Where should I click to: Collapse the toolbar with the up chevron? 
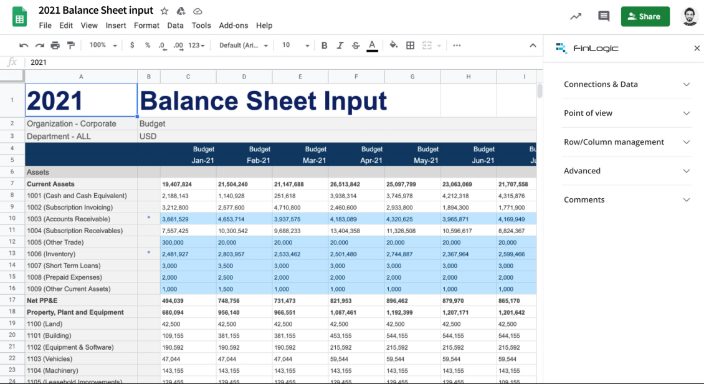click(x=533, y=46)
